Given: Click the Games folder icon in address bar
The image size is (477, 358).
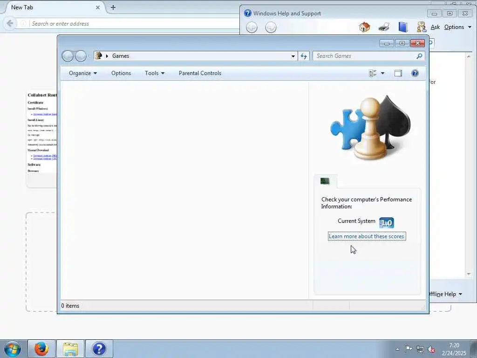Looking at the screenshot, I should [x=99, y=56].
